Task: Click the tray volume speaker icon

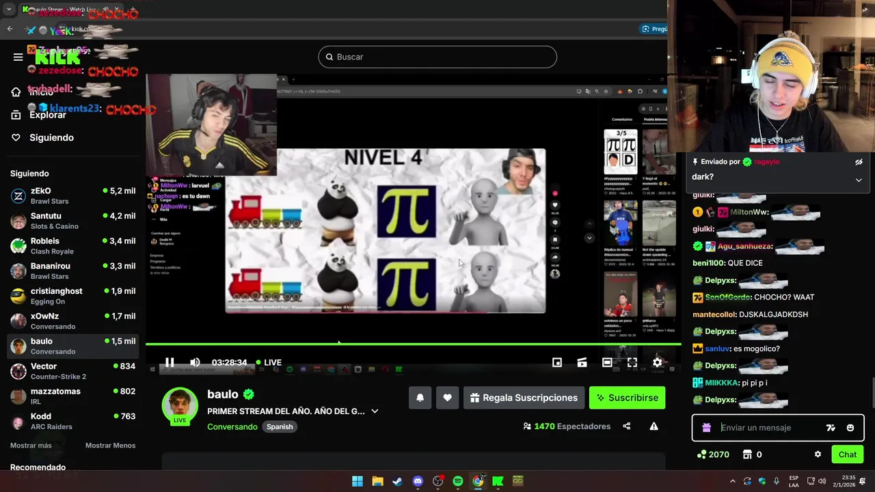Action: click(822, 481)
